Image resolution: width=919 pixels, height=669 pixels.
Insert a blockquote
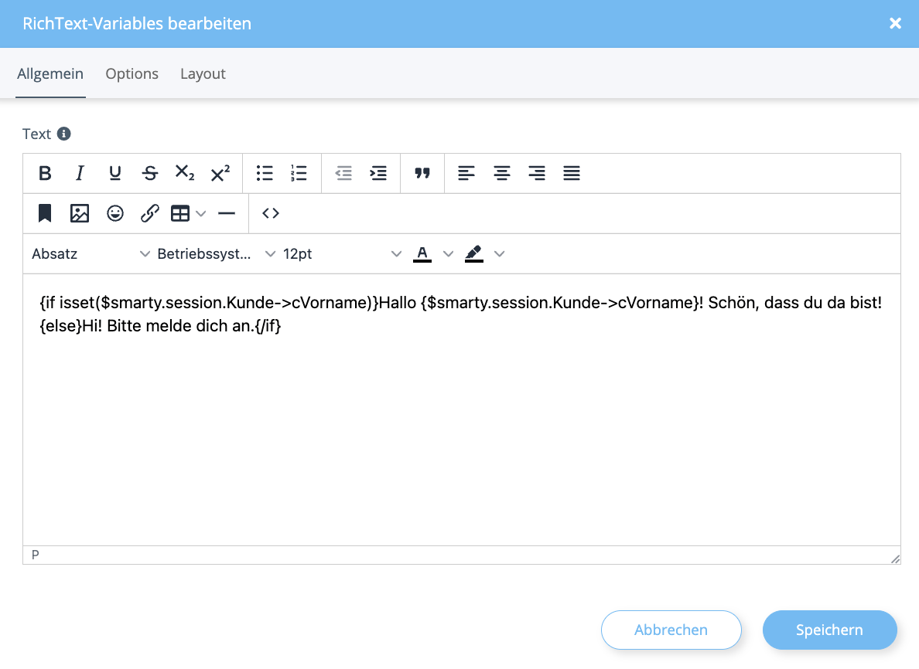pyautogui.click(x=422, y=173)
